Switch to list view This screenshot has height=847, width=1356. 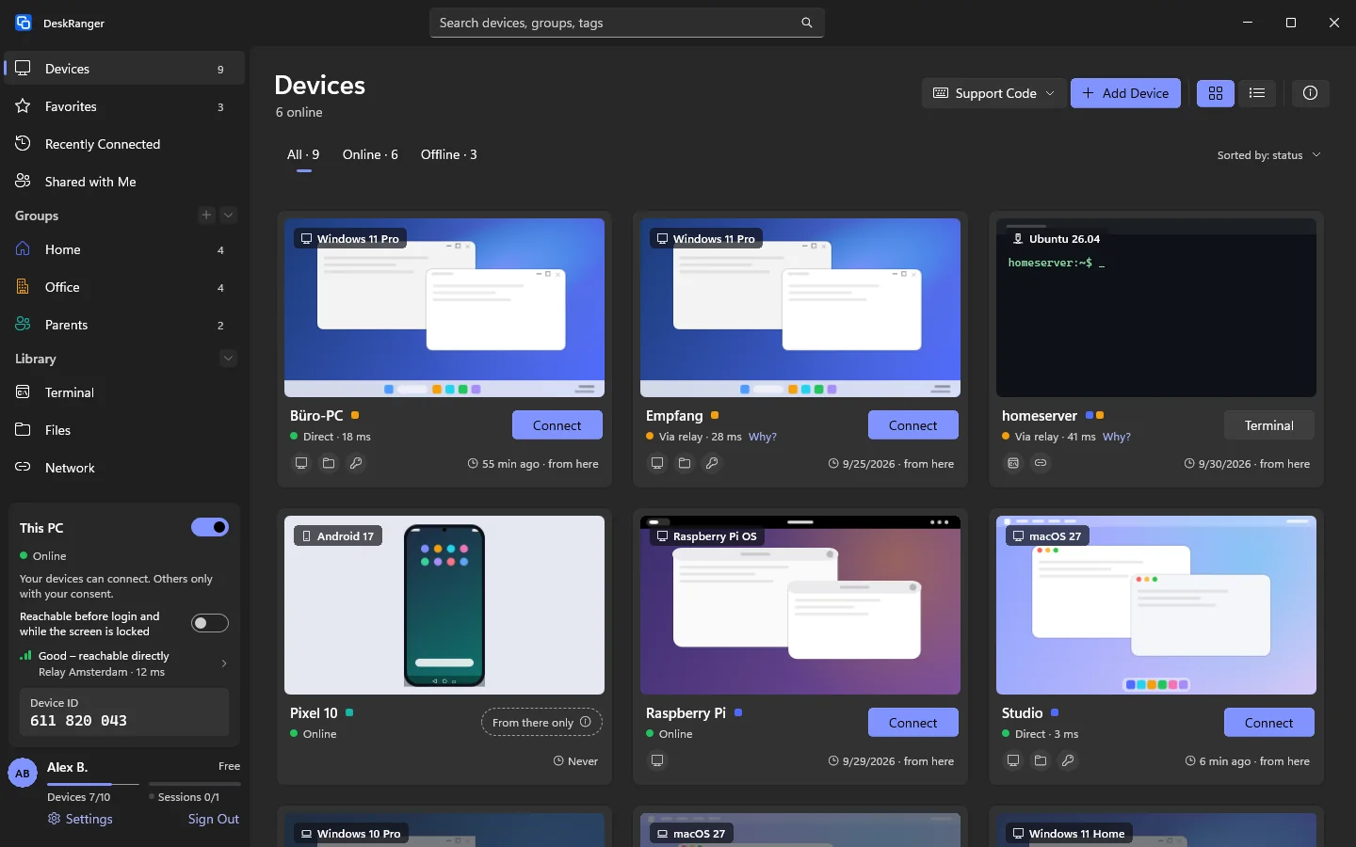click(1256, 93)
